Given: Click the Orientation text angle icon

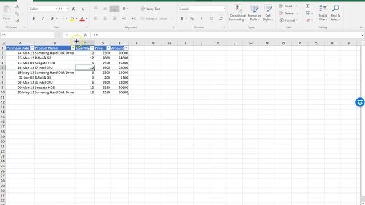Looking at the screenshot, I should 124,9.
